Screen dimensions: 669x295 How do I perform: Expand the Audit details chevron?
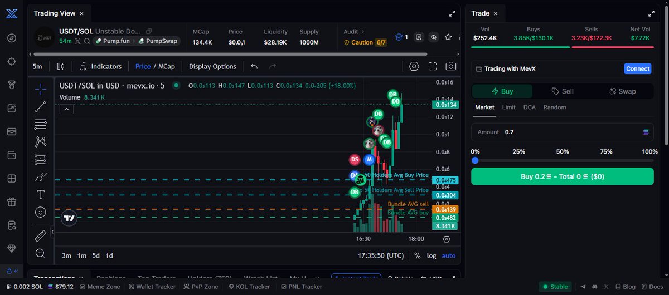(362, 32)
